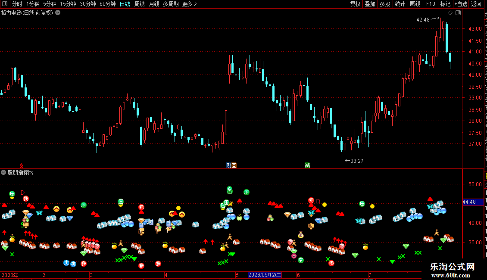Open the 复权 adjustment options

355,4
